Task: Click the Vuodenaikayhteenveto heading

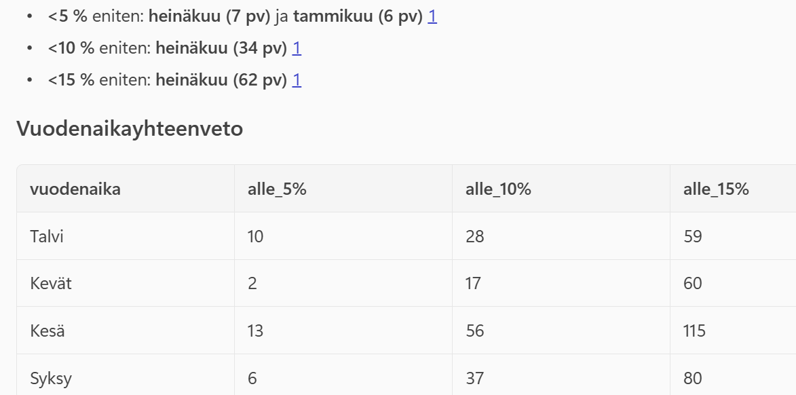Action: tap(130, 128)
